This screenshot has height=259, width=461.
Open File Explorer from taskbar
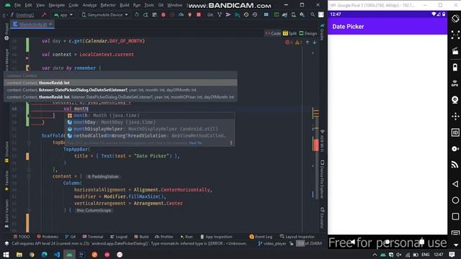point(19,255)
